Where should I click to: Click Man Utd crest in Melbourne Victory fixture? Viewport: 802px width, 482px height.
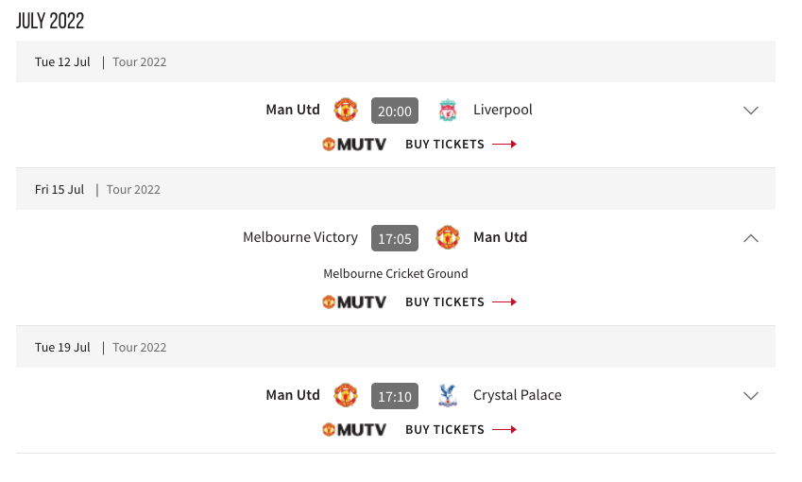448,237
